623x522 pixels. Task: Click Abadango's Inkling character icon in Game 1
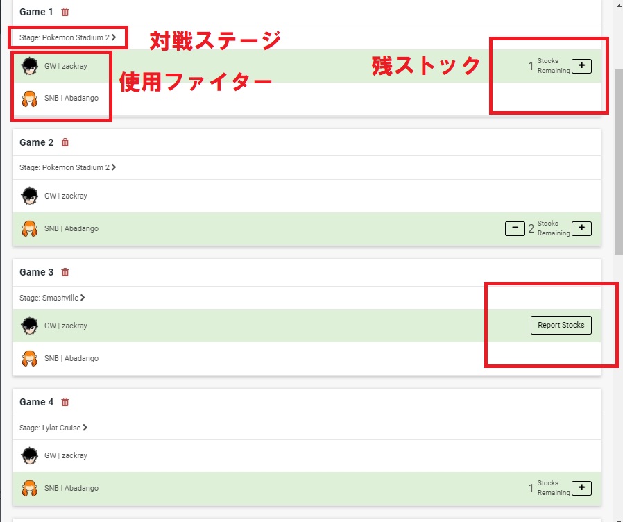[29, 99]
